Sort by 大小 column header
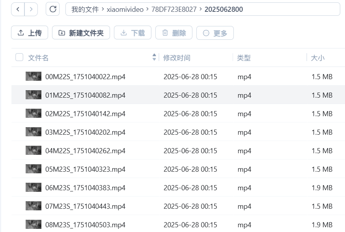 tap(318, 58)
